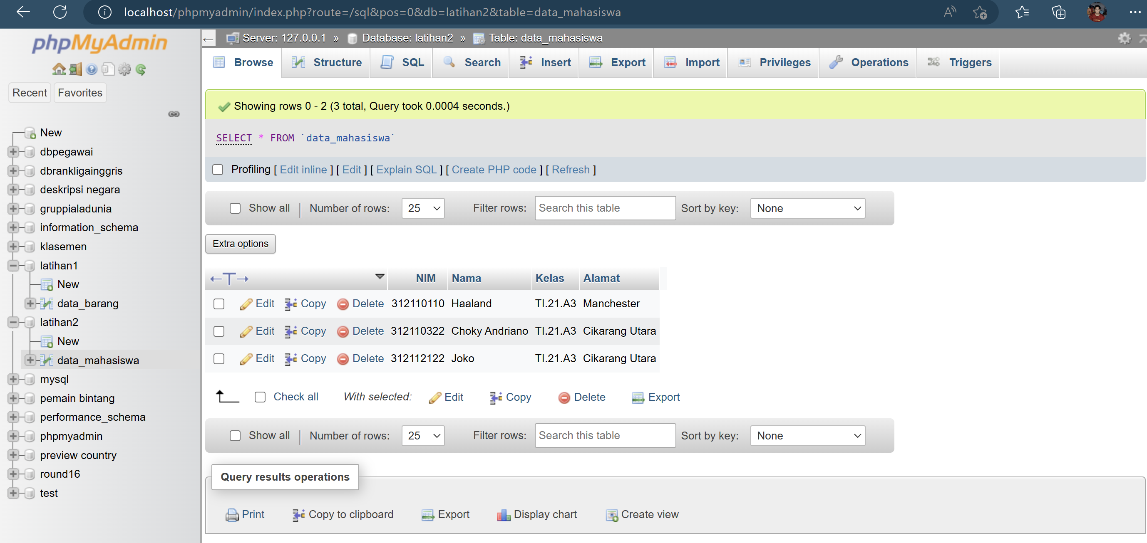Click the pencil Edit icon for Haaland row
1147x543 pixels.
[246, 304]
